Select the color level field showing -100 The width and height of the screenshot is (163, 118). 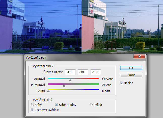[x=96, y=72]
